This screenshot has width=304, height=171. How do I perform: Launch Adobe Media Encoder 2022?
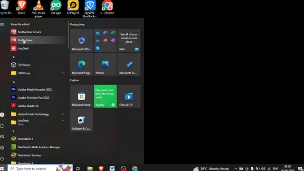(38, 89)
